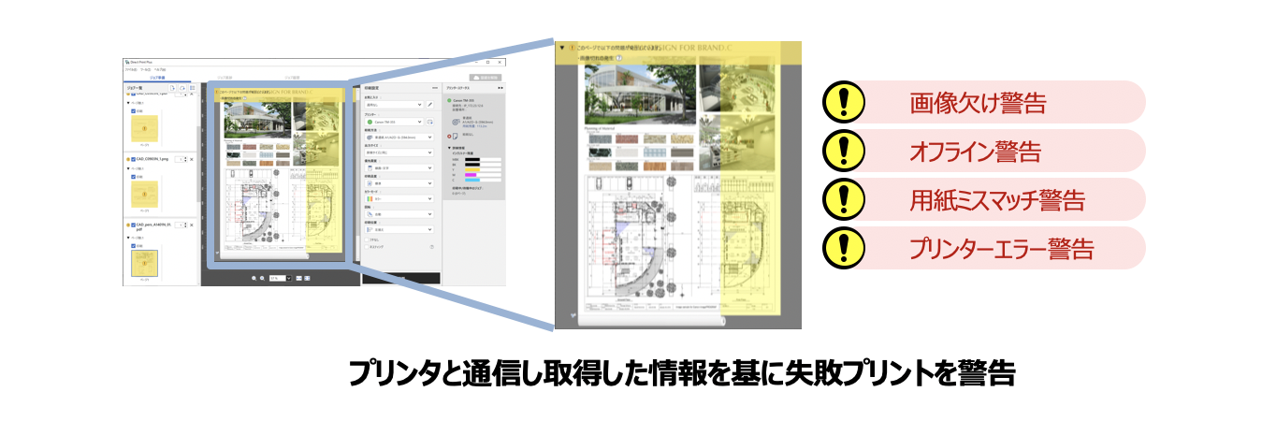Image resolution: width=1262 pixels, height=421 pixels.
Task: Open the プリンター dropdown showing Canon TM-355
Action: [395, 122]
